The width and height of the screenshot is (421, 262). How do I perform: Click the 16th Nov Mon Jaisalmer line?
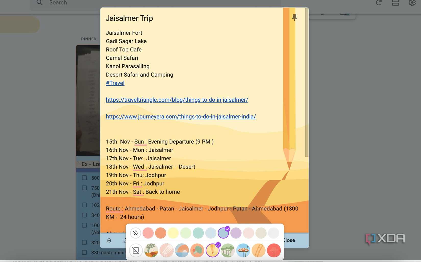[x=140, y=150]
